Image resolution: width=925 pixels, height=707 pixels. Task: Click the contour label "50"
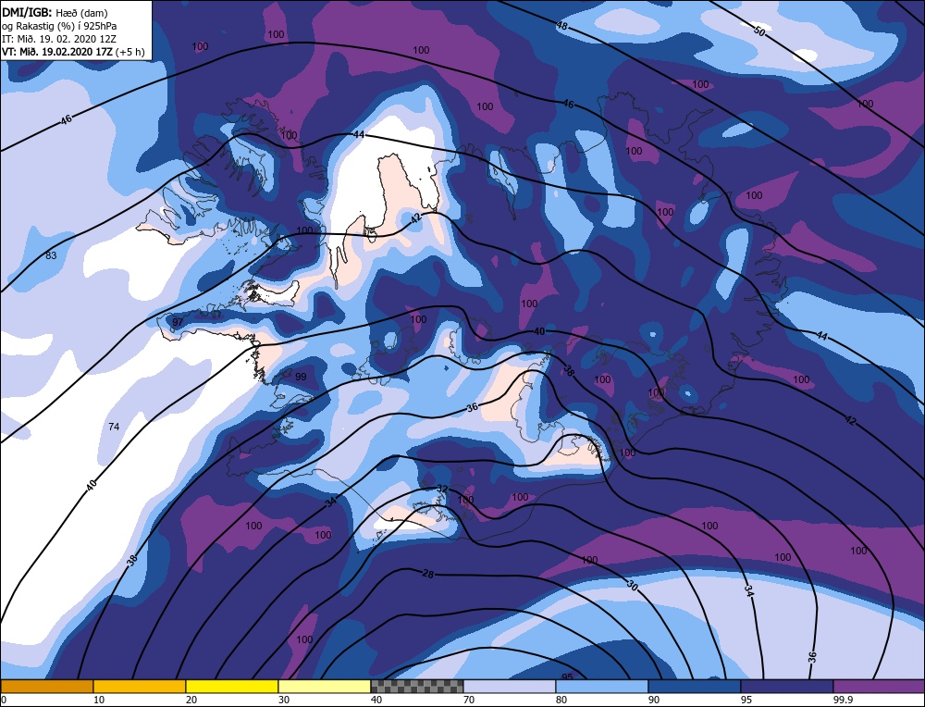pyautogui.click(x=759, y=31)
